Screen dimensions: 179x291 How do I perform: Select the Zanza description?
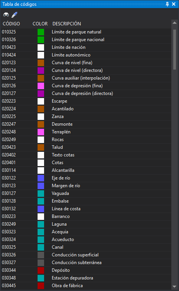(57, 116)
